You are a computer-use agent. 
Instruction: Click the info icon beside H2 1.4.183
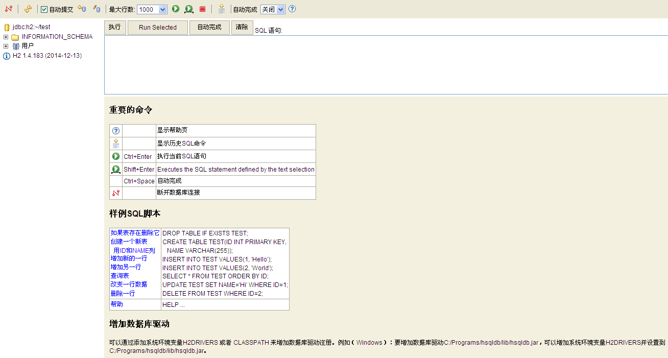pos(7,56)
